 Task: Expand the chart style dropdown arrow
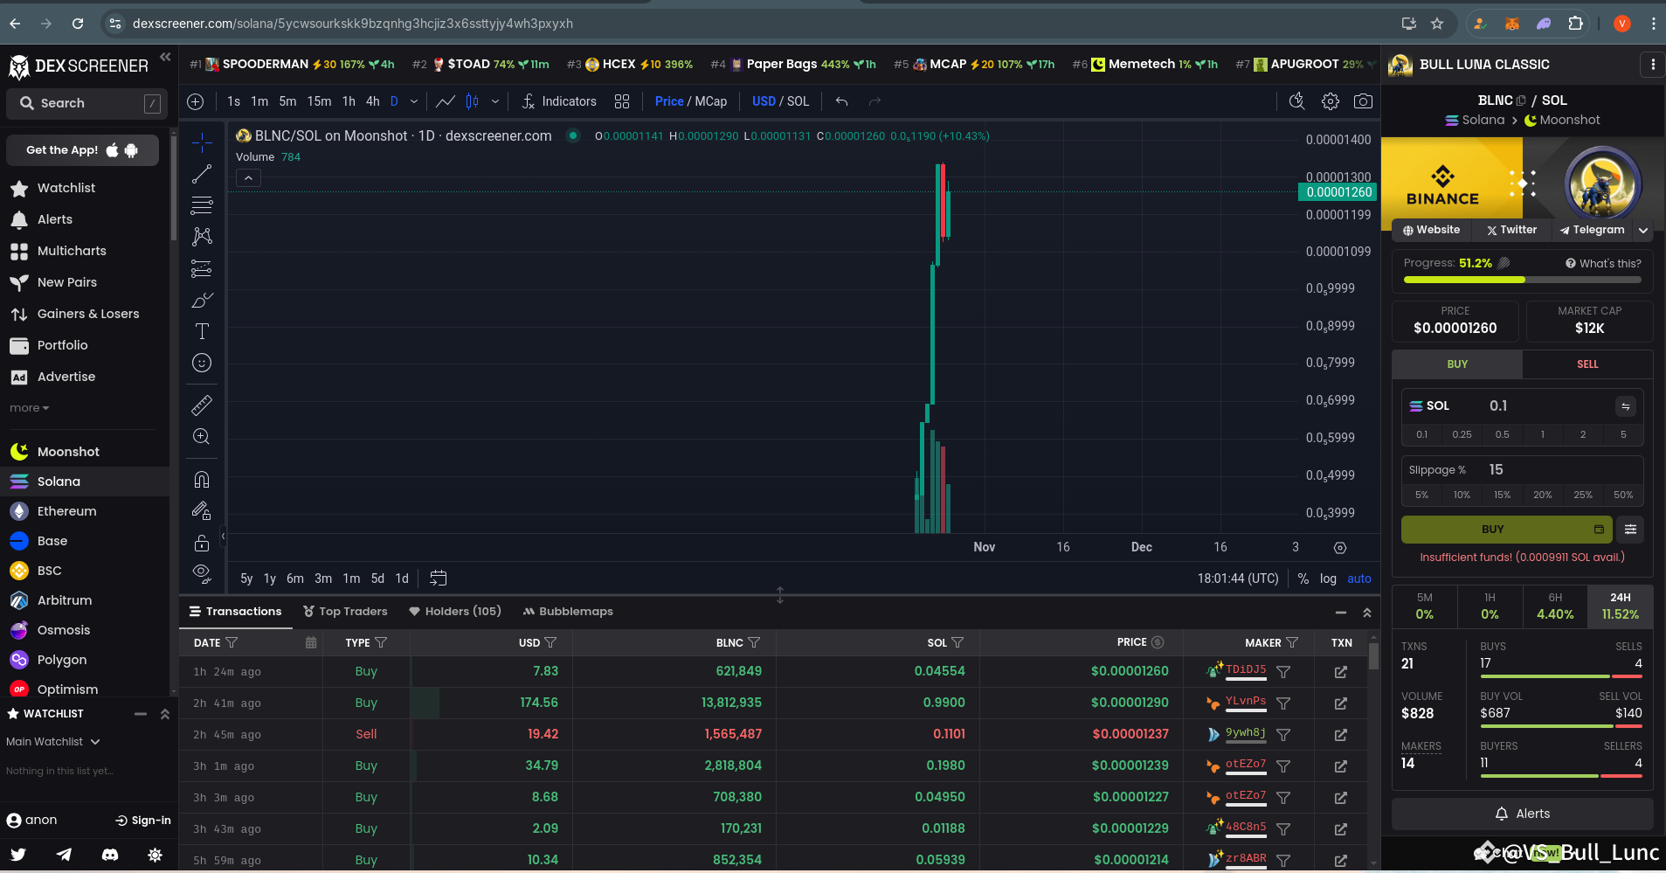coord(495,101)
